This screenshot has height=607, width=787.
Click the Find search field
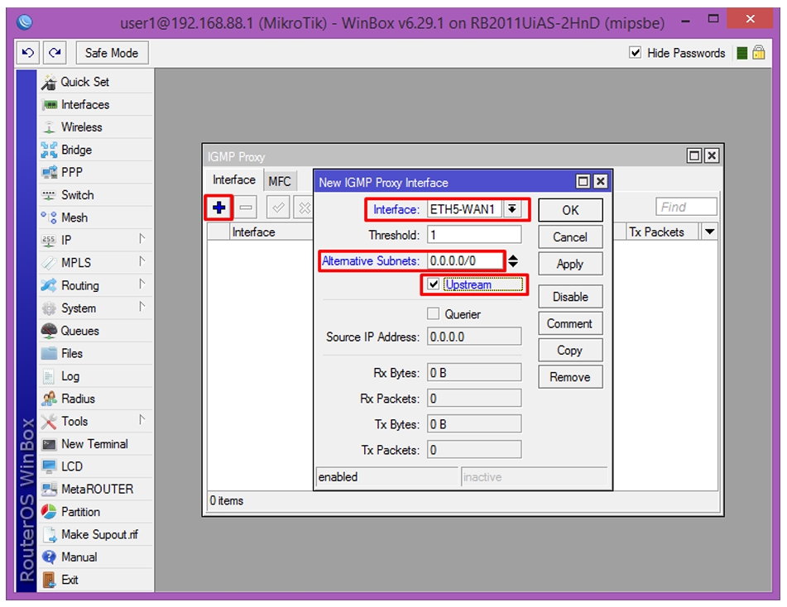686,207
